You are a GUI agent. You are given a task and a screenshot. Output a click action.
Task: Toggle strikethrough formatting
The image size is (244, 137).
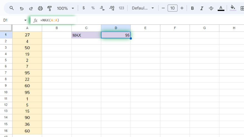[211, 8]
